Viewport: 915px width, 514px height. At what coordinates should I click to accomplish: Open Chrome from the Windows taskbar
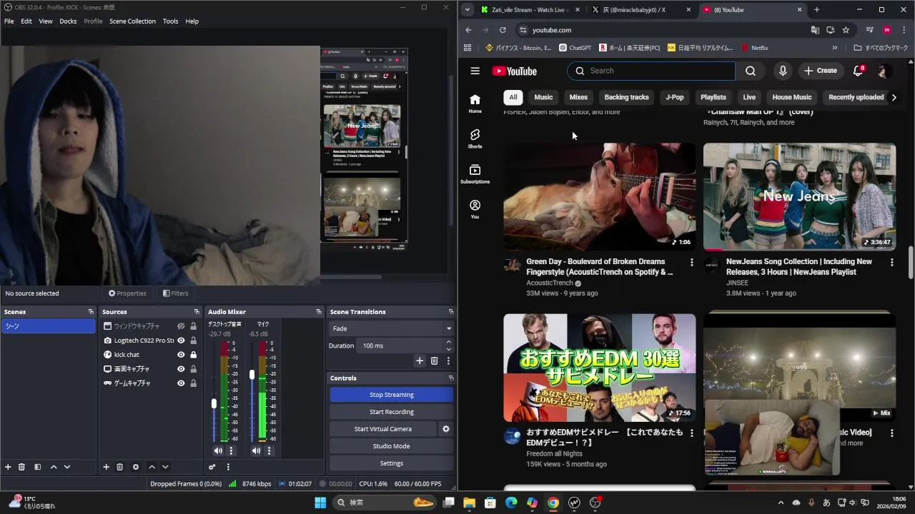553,503
